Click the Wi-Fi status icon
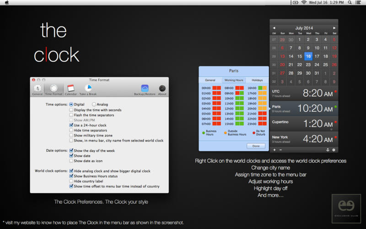The width and height of the screenshot is (366, 229). [x=304, y=3]
